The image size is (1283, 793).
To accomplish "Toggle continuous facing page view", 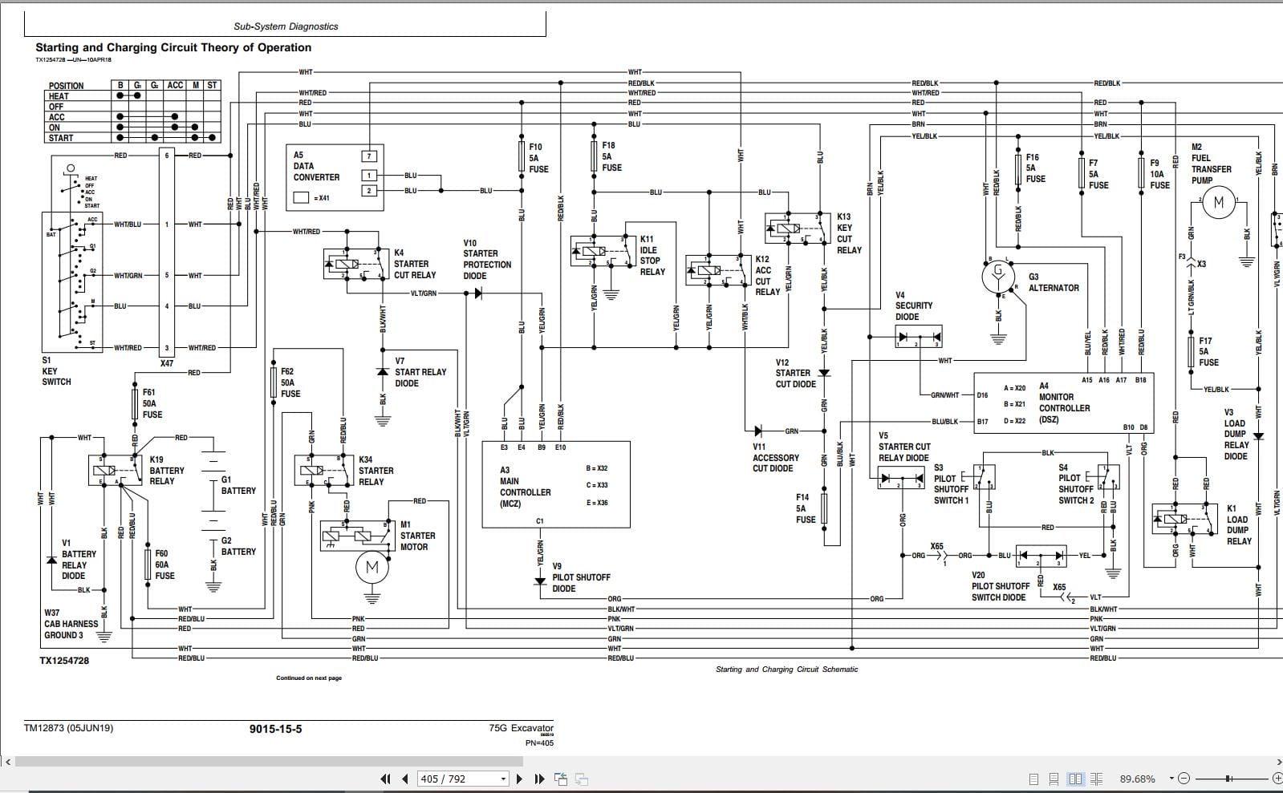I will point(1097,779).
